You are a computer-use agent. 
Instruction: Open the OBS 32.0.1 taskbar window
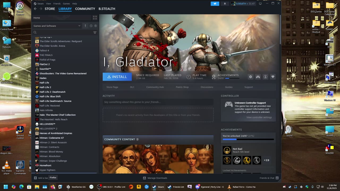point(111,187)
